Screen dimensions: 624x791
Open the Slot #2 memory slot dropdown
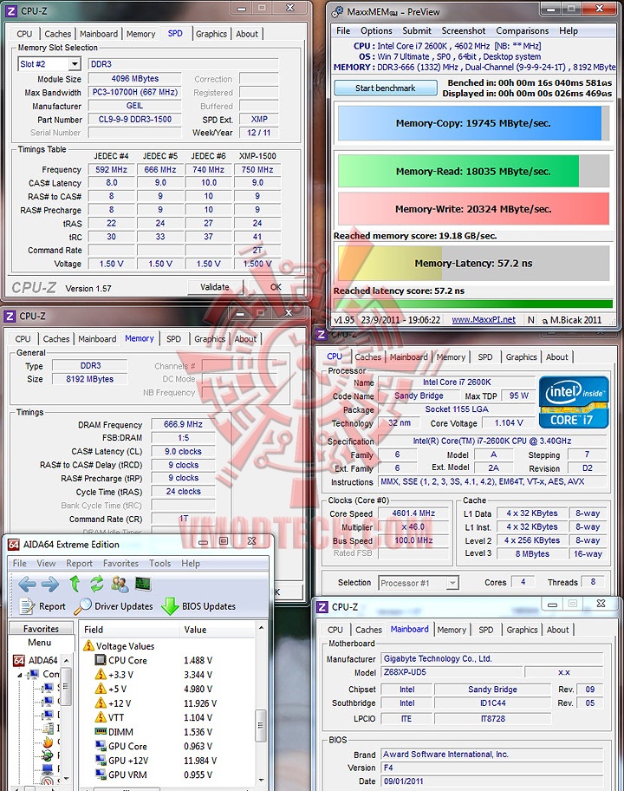tap(75, 64)
